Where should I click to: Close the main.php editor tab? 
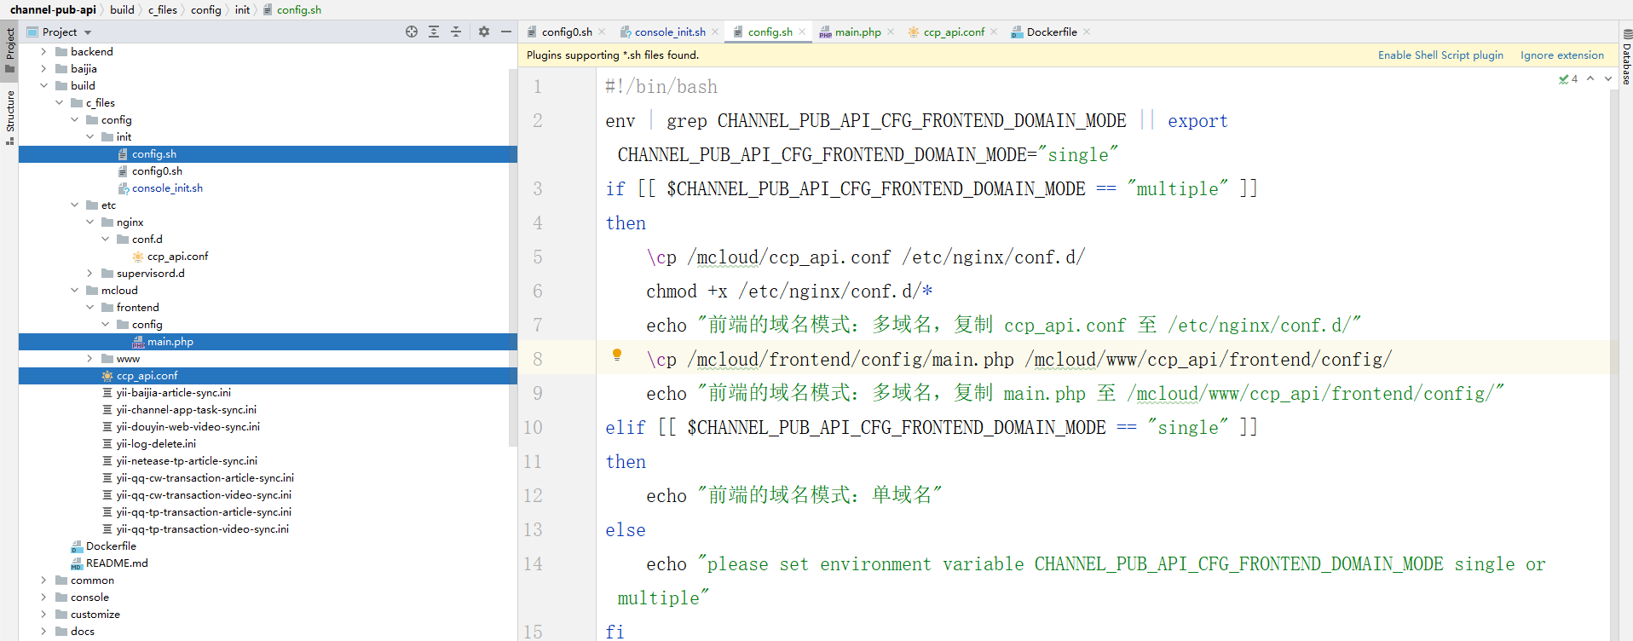coord(891,32)
